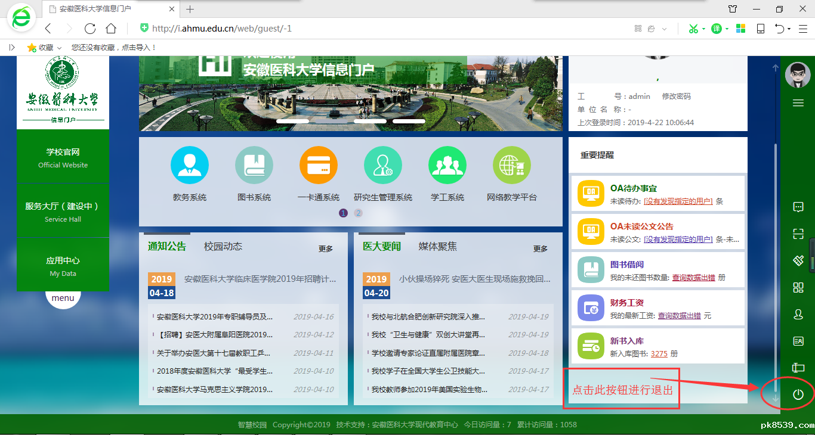
Task: Open the 图书借阅 查询数据出错 link
Action: [694, 278]
